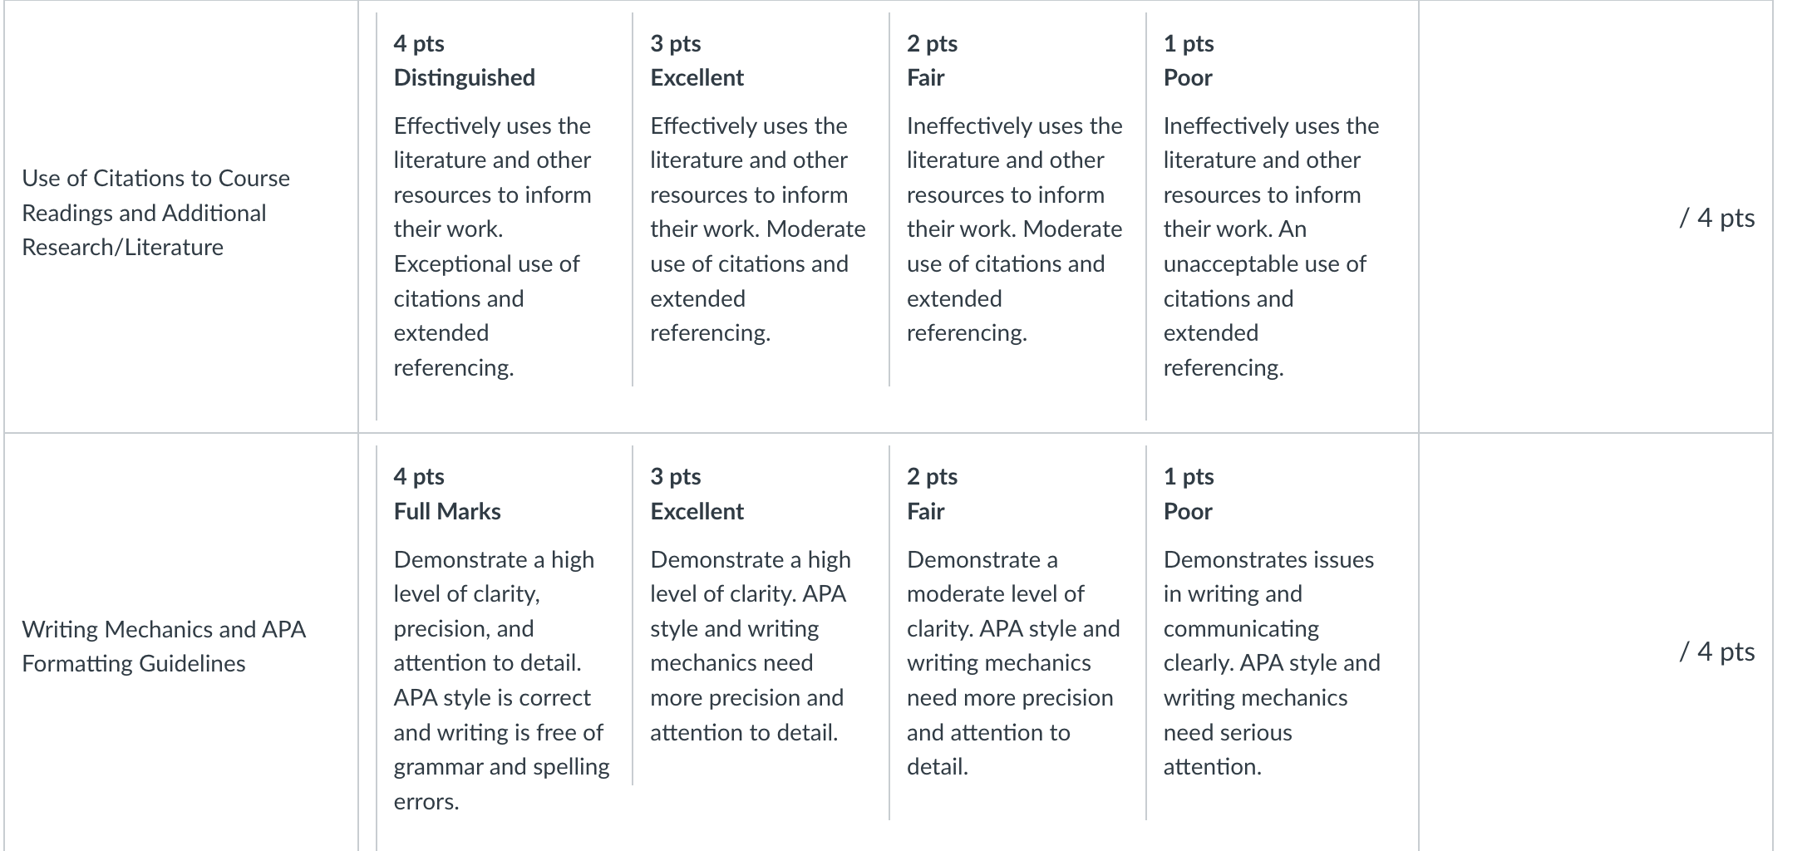Select the 2 pts Fair writing mechanics rating

pyautogui.click(x=1017, y=632)
